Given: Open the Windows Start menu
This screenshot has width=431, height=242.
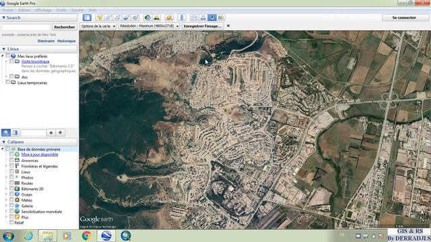Looking at the screenshot, I should (x=8, y=236).
